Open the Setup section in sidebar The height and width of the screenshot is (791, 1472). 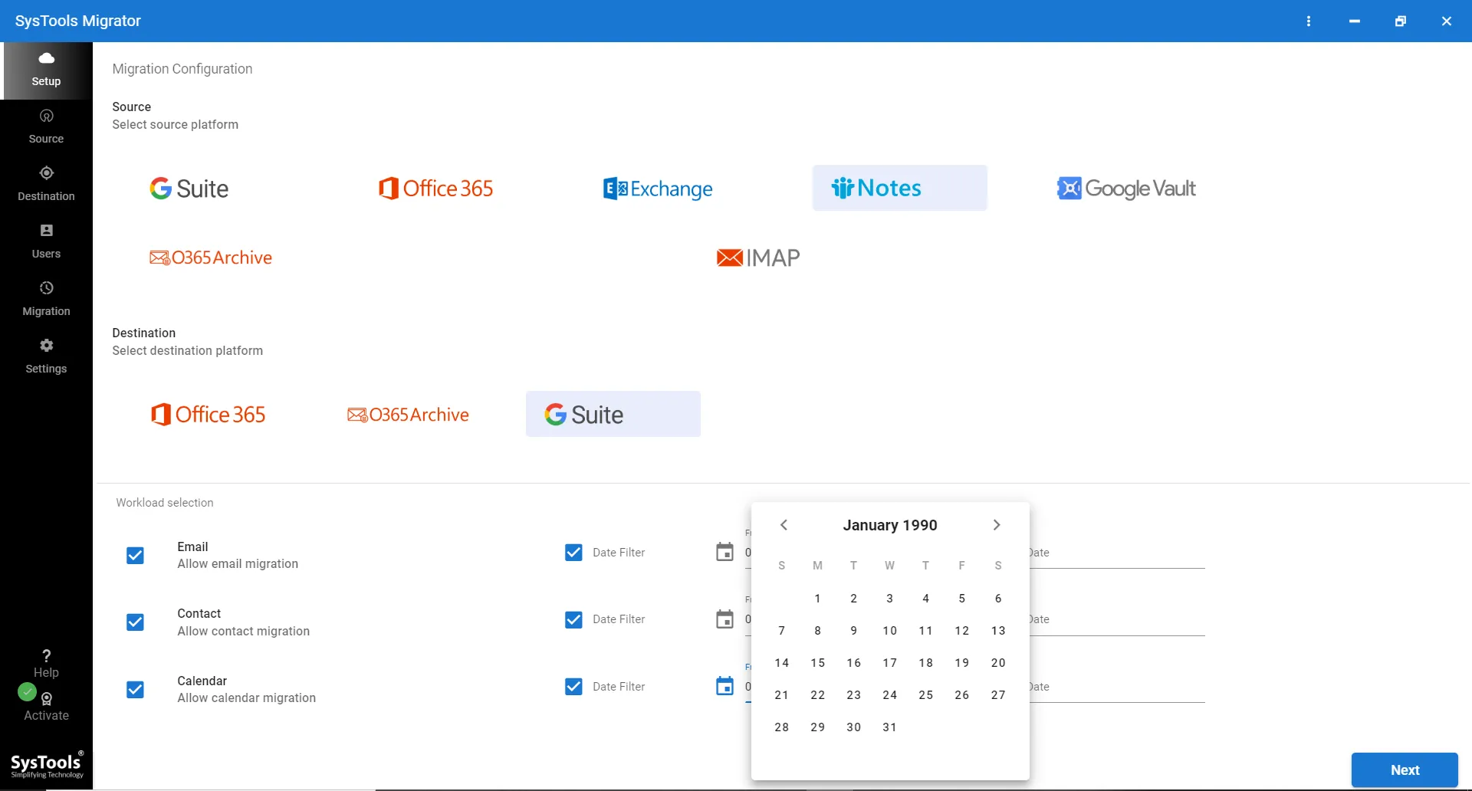click(x=46, y=70)
